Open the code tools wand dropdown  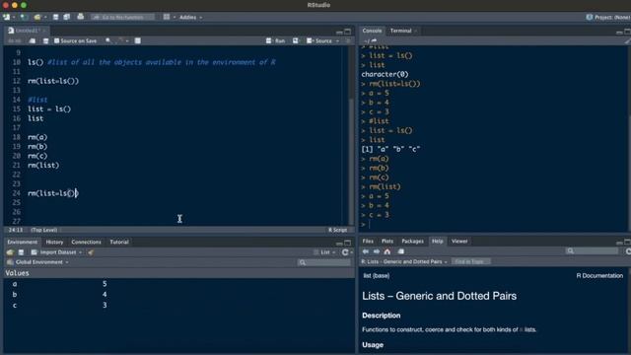122,40
